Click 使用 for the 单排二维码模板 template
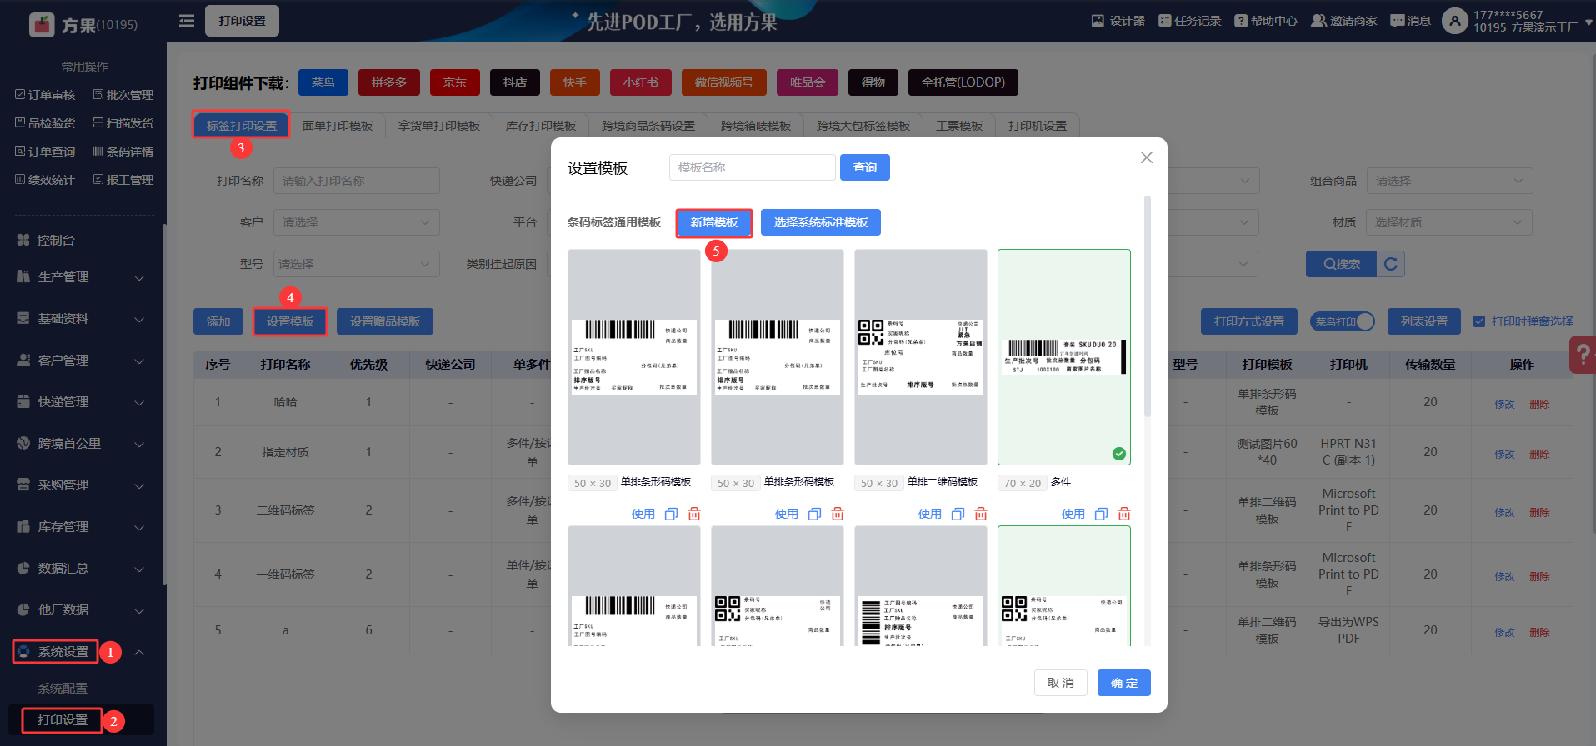The height and width of the screenshot is (746, 1596). click(x=930, y=514)
